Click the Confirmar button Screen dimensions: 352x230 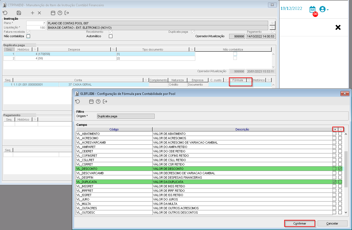click(x=300, y=223)
